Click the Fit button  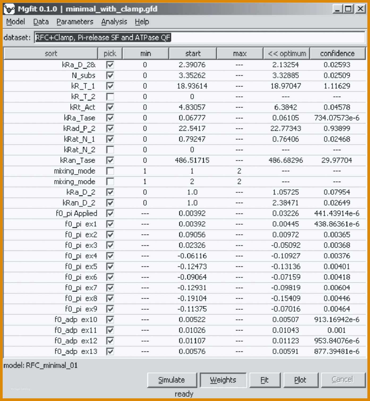tap(265, 380)
